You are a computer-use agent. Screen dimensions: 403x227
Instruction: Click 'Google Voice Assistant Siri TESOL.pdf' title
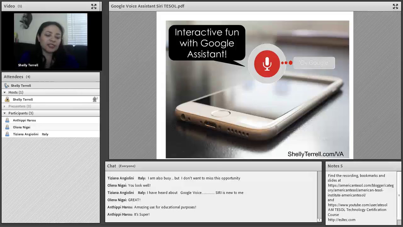(x=147, y=6)
